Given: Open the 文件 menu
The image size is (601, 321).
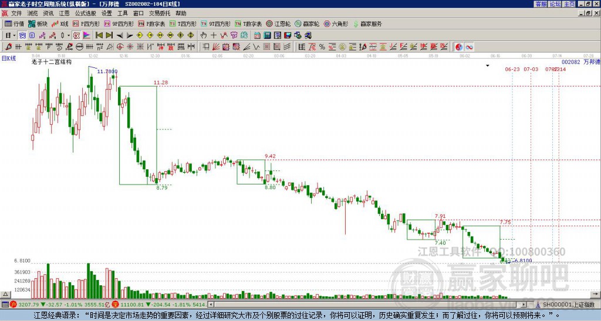Looking at the screenshot, I should pos(16,13).
